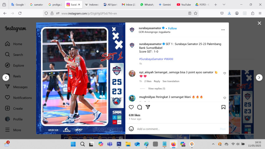Open Instagram Home in sidebar
Screen dimensions: 265x149
coord(14,44)
